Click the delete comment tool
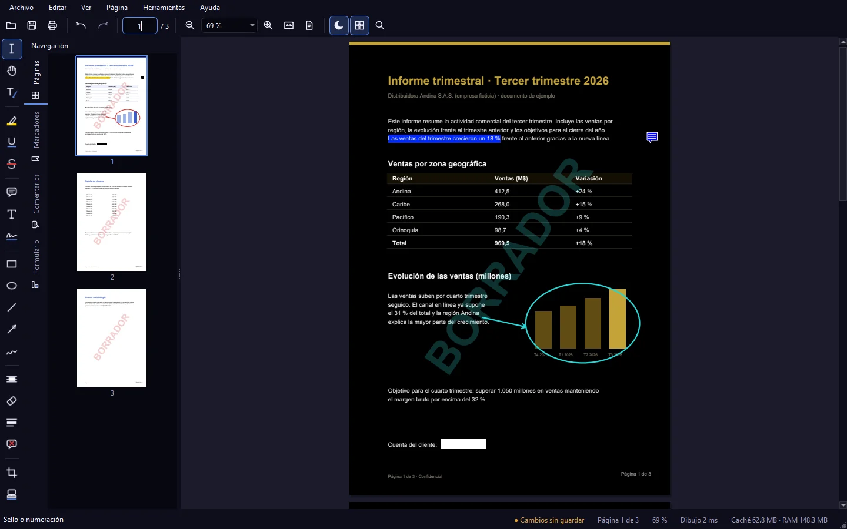Viewport: 847px width, 529px height. pos(12,444)
